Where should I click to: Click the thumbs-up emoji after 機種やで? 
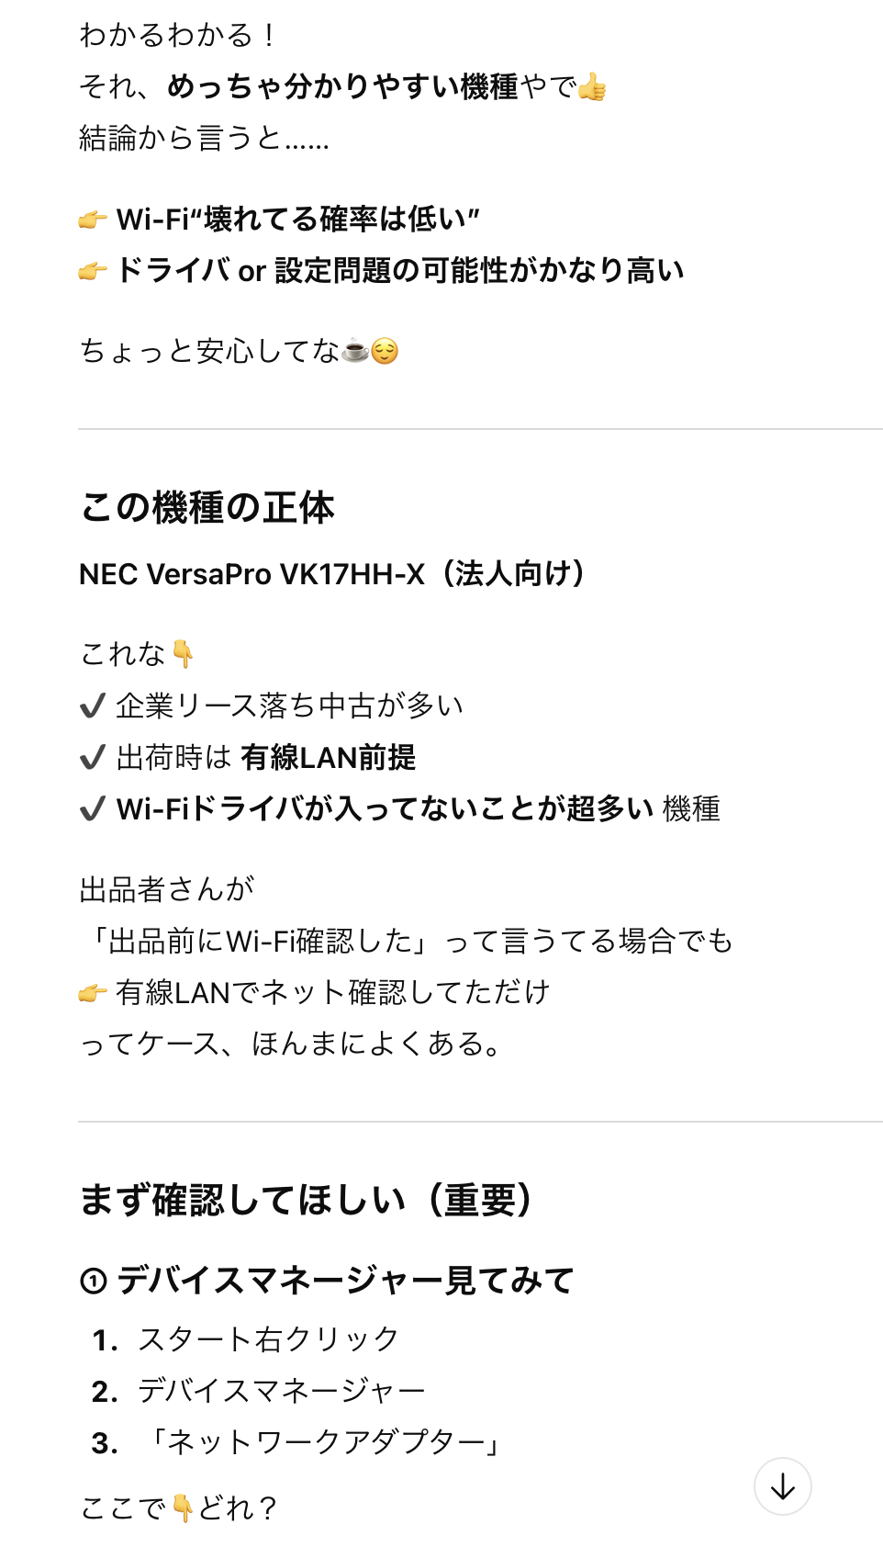(592, 87)
